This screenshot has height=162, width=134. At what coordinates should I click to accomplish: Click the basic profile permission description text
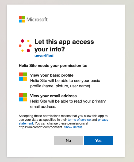pyautogui.click(x=65, y=83)
